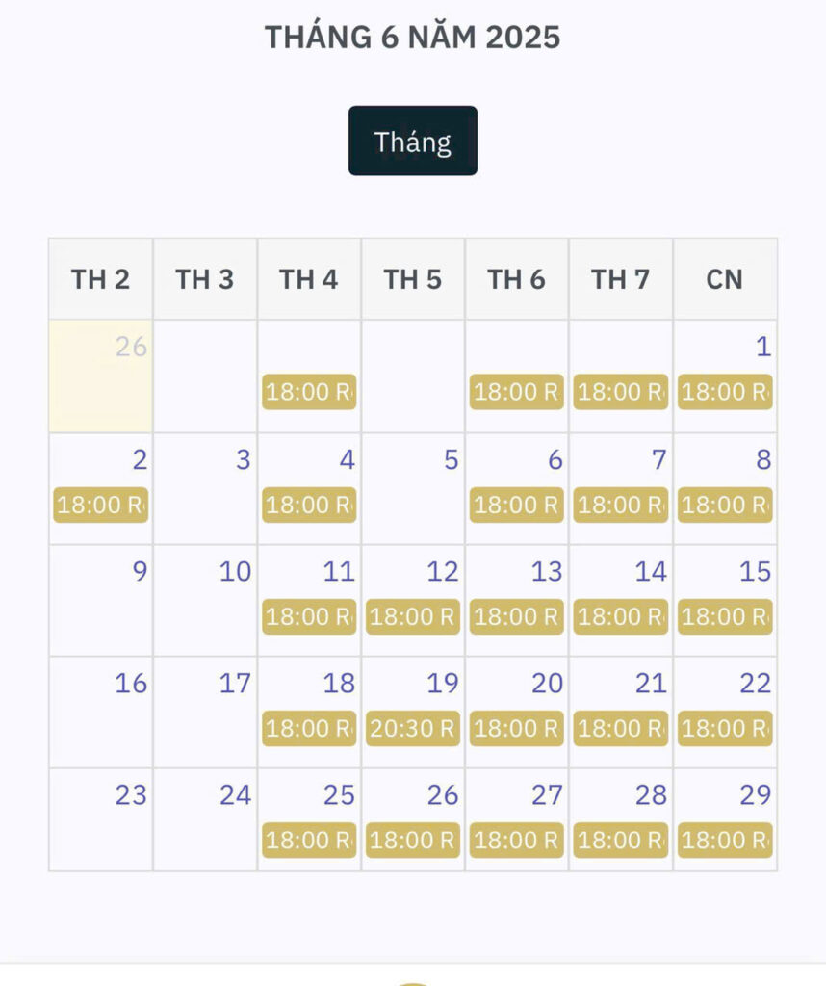Select the 18:00 event on June 11

[309, 616]
